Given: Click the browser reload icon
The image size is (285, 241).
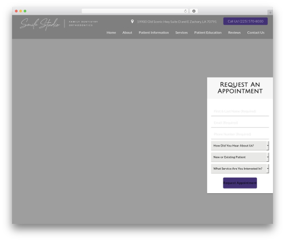Looking at the screenshot, I should coord(185,11).
